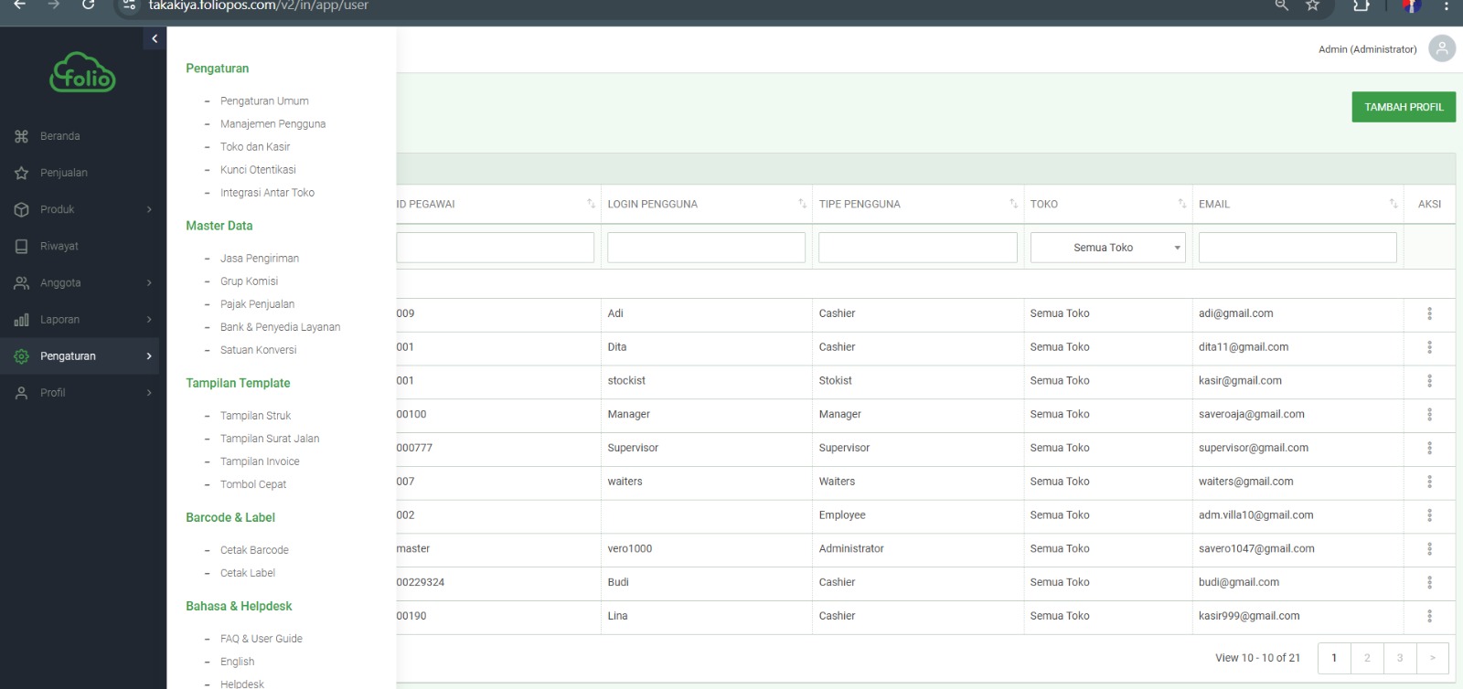Open Riwayat history icon in sidebar
This screenshot has width=1463, height=689.
(x=21, y=247)
